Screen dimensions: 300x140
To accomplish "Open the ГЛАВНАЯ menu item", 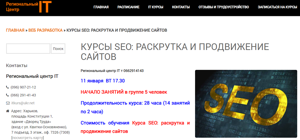I will pos(101,7).
